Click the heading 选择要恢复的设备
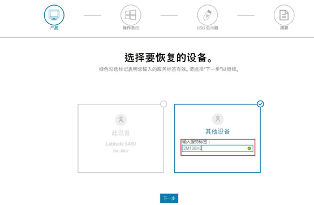The image size is (314, 205). [x=169, y=58]
